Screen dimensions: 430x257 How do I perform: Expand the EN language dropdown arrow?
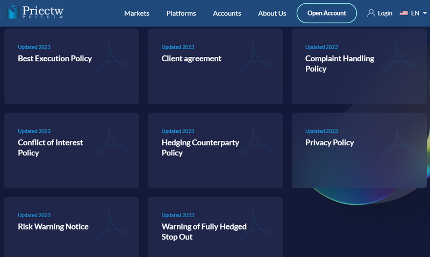coord(425,13)
